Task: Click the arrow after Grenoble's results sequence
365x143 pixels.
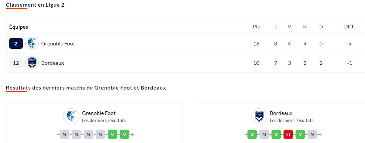Action: click(x=132, y=134)
